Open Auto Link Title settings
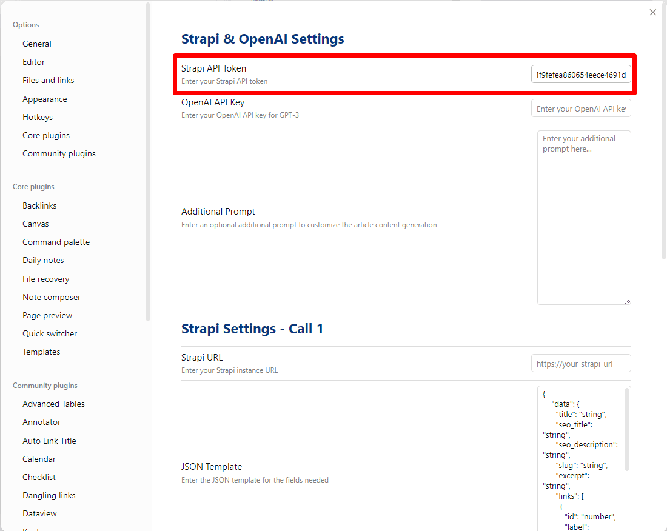The image size is (667, 531). [x=49, y=441]
